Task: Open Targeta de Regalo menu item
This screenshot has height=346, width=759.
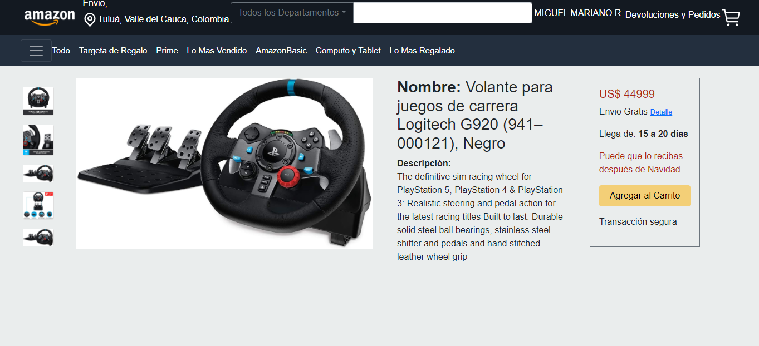Action: 113,51
